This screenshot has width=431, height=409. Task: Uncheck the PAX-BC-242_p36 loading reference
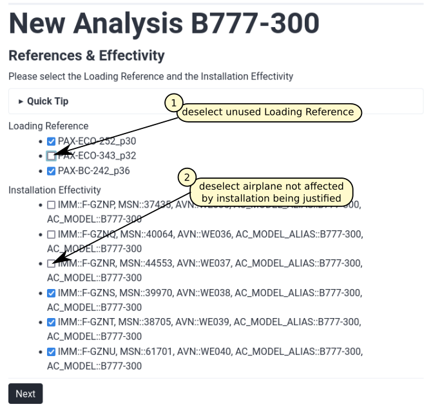(52, 171)
